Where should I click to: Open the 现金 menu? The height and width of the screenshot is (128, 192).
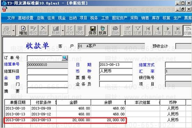click(62, 18)
